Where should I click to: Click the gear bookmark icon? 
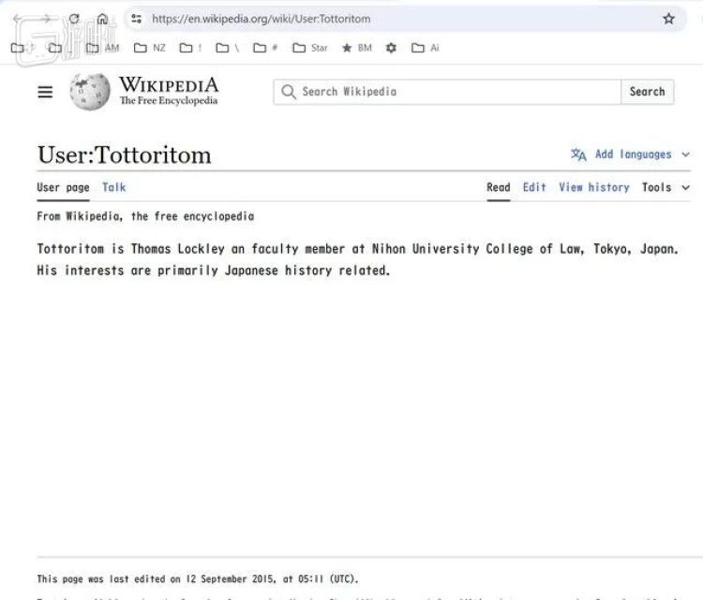(x=391, y=48)
